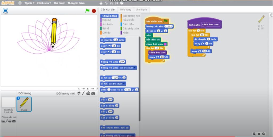273x137 pixels.
Task: Edit 10 repeat count in main script
Action: 157,48
